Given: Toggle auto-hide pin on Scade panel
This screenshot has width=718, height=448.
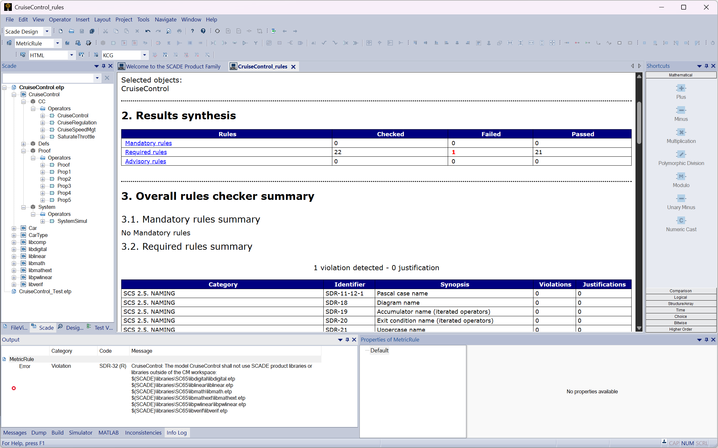Looking at the screenshot, I should coord(104,66).
